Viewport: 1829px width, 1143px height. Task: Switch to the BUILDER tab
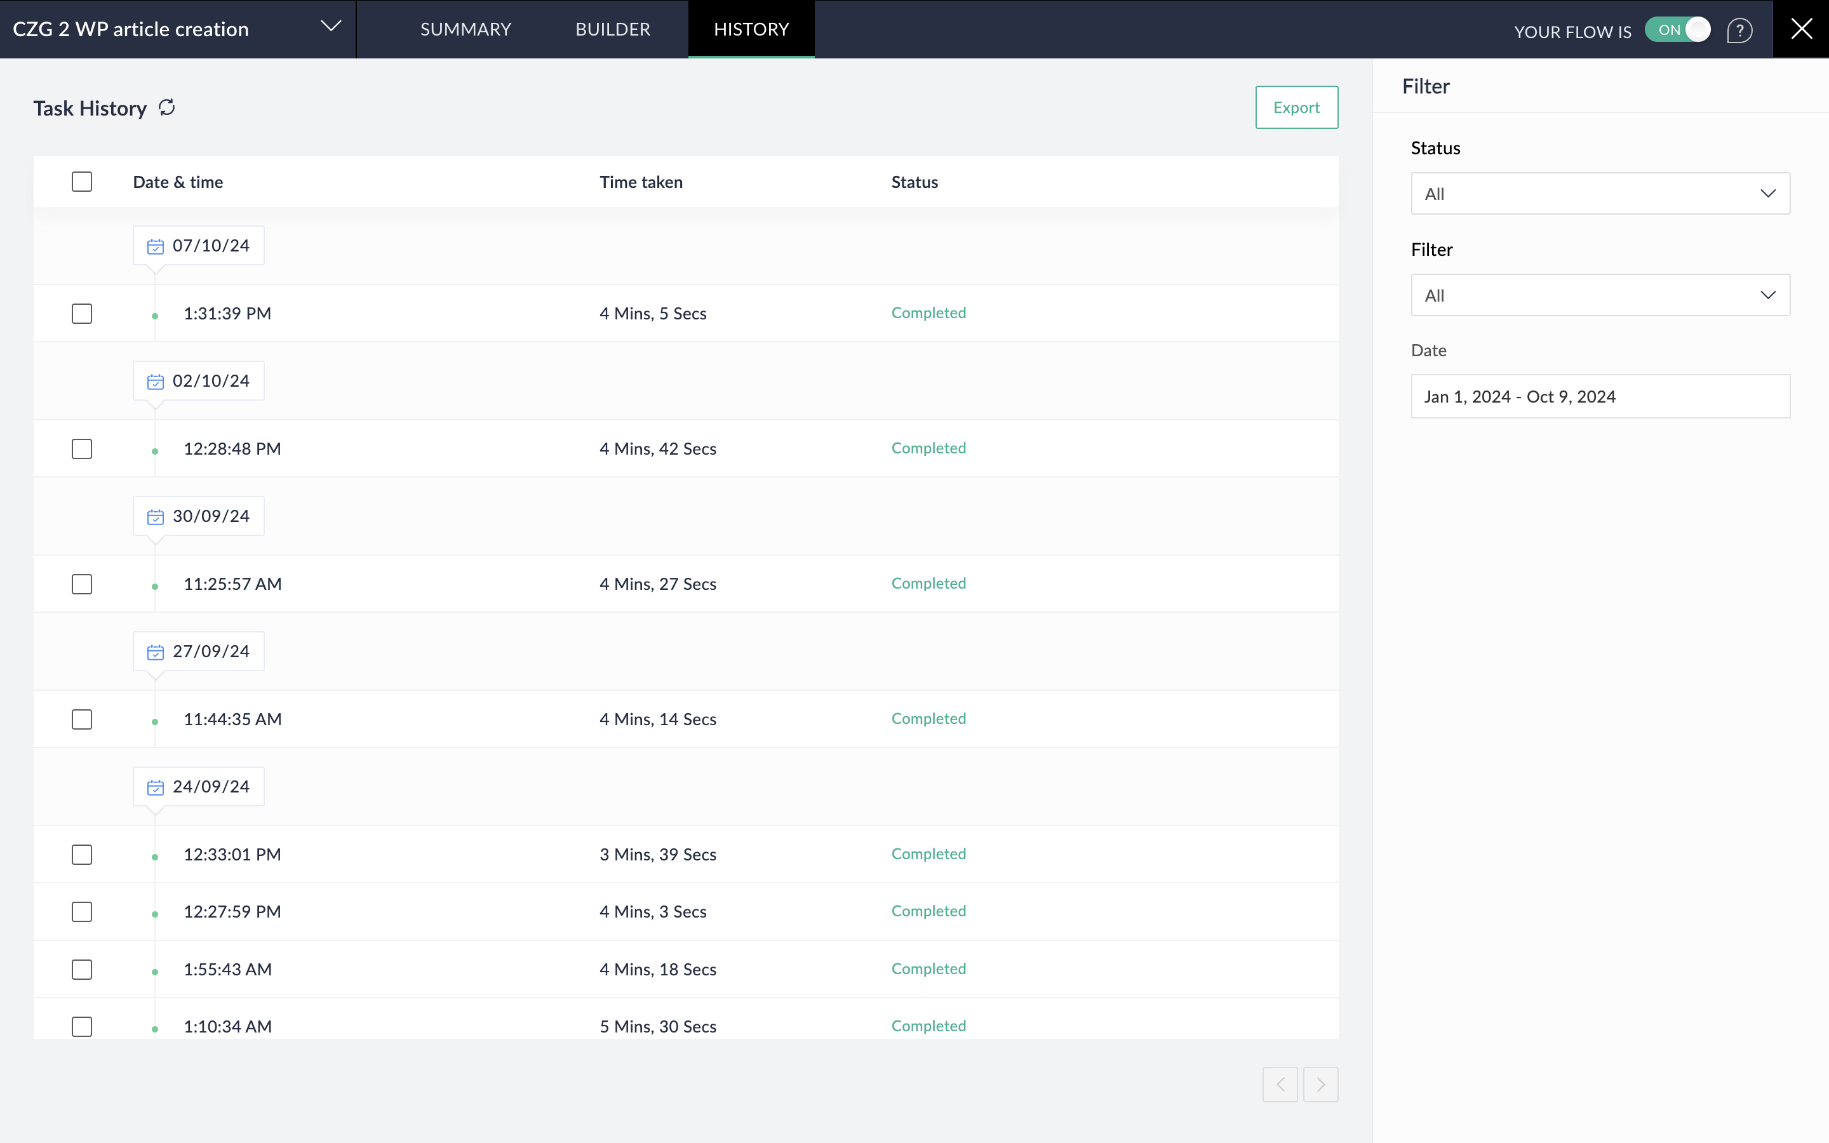click(x=612, y=29)
